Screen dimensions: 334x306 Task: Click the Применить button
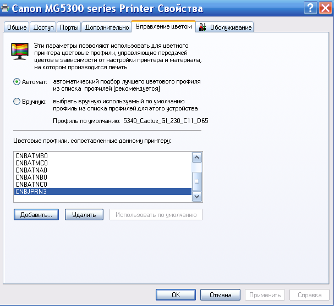coord(265,294)
